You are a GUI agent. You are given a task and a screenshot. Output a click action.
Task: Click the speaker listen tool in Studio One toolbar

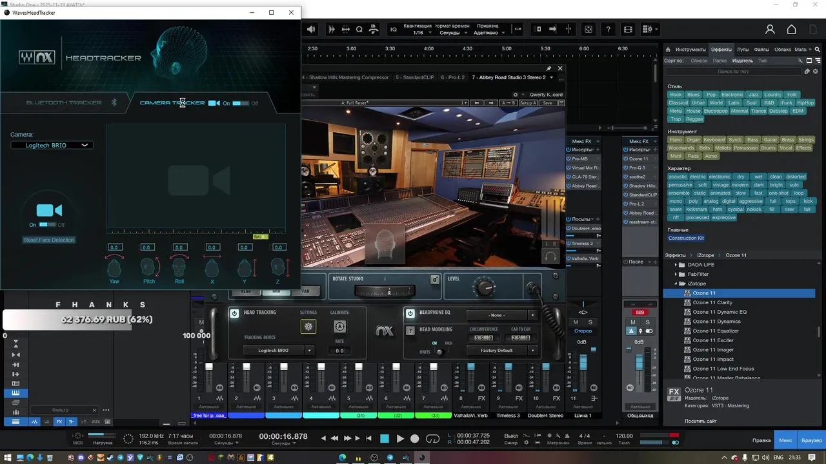pyautogui.click(x=311, y=29)
